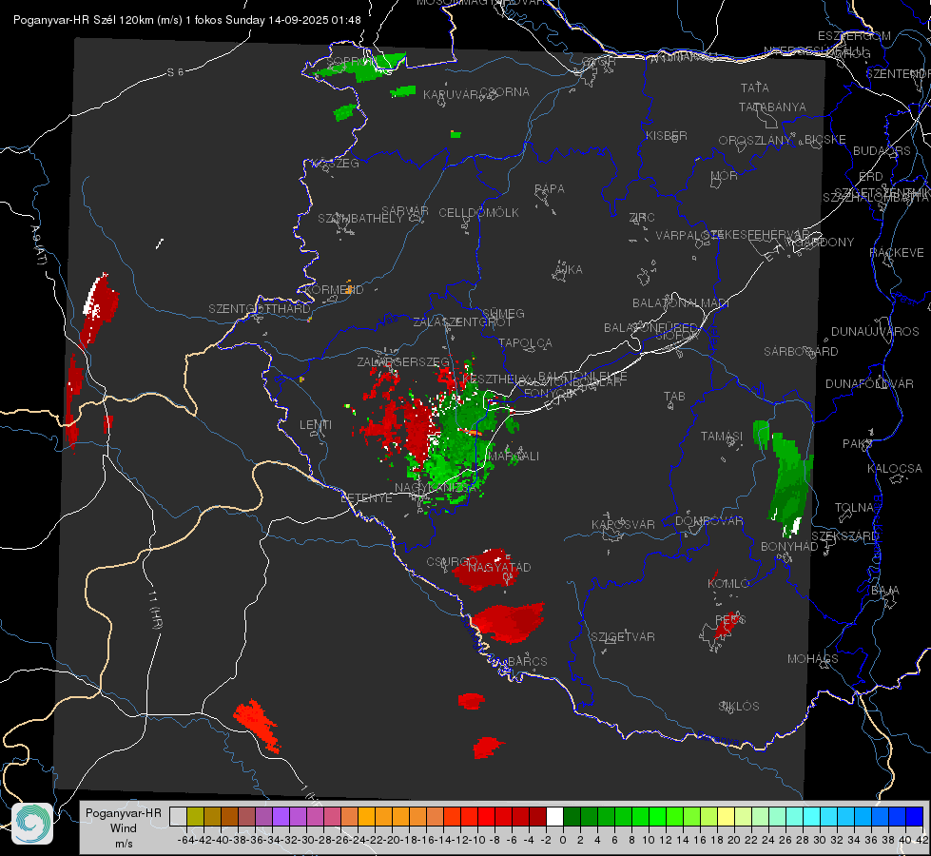Image resolution: width=931 pixels, height=856 pixels.
Task: Click the '11 (HR)' road label
Action: (156, 610)
